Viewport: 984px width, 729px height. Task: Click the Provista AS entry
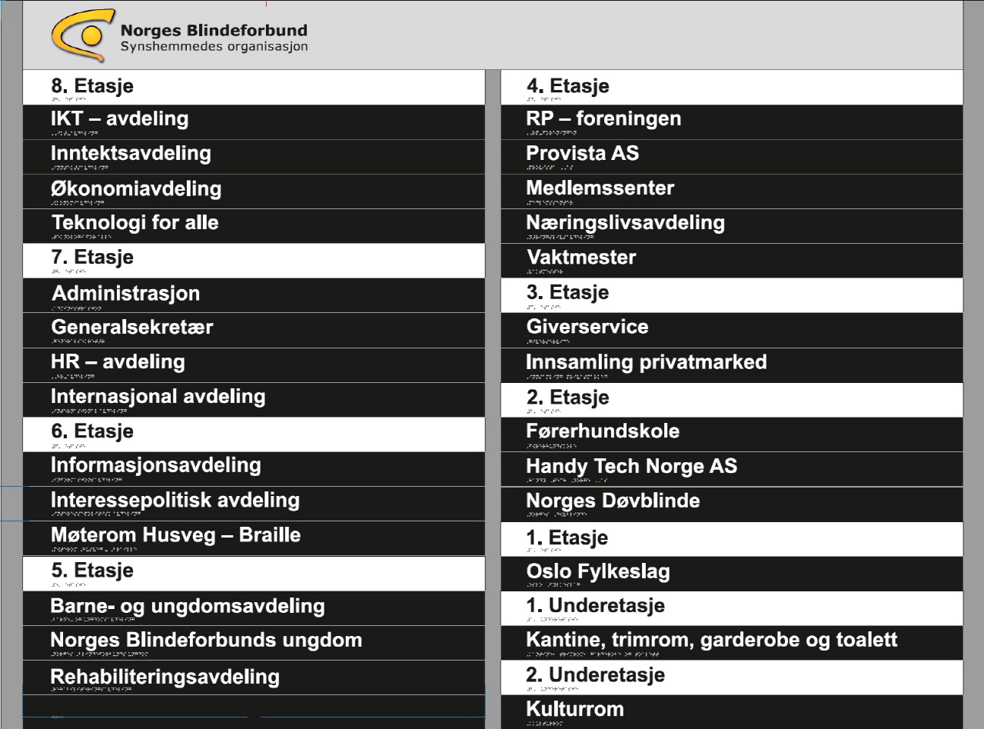click(732, 157)
